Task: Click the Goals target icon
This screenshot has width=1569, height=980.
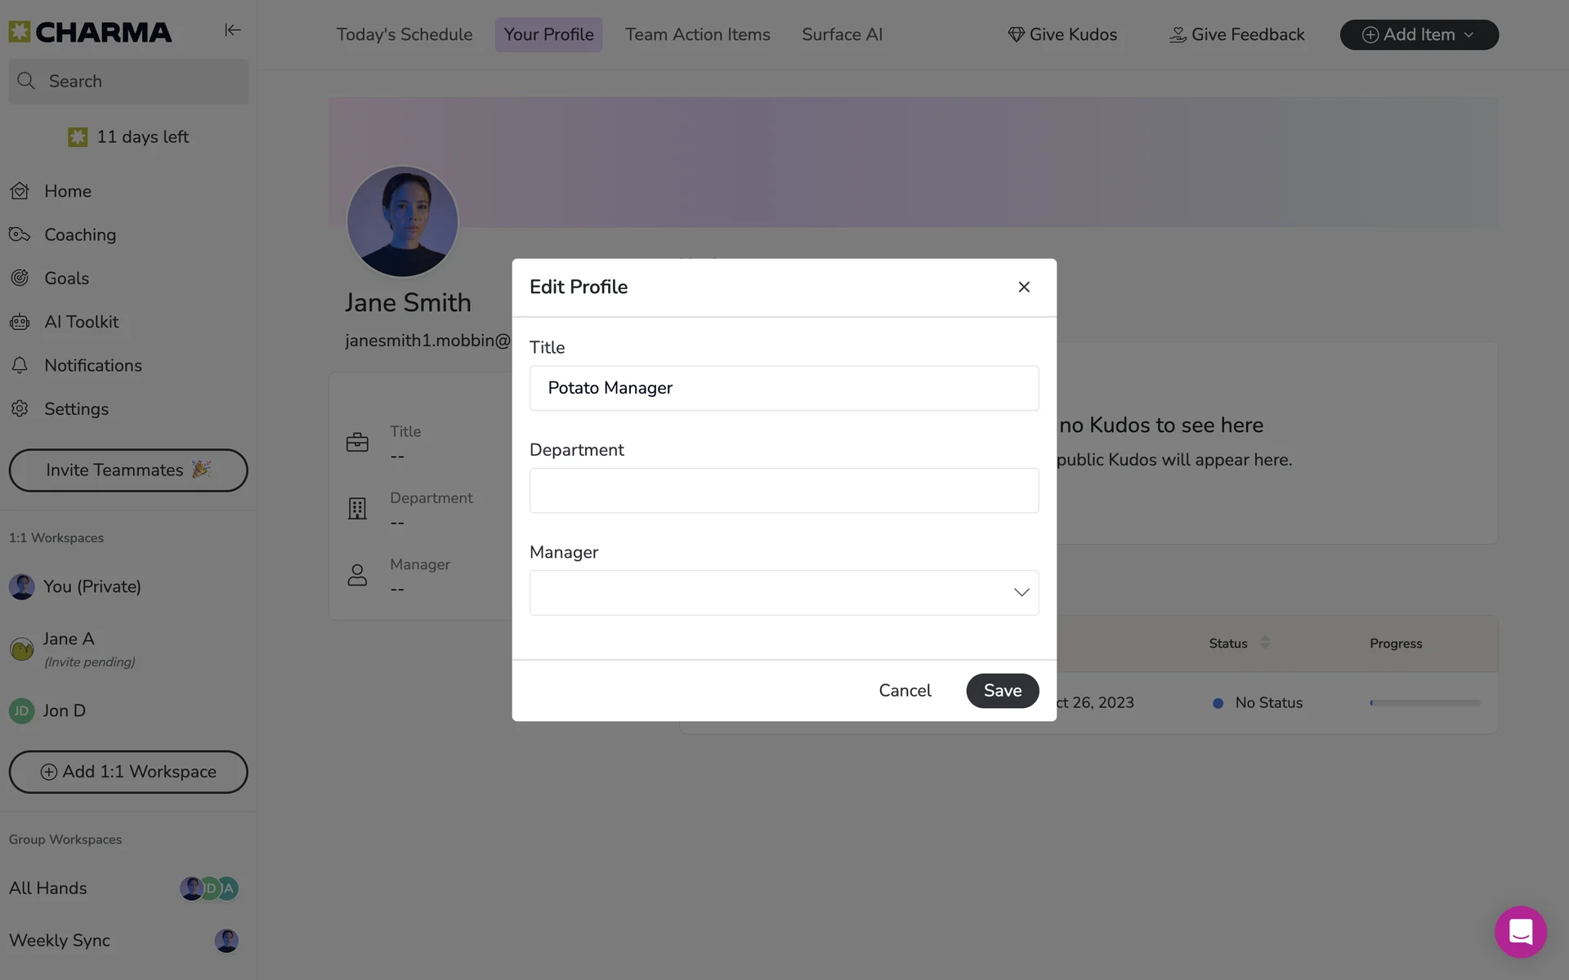Action: click(20, 278)
